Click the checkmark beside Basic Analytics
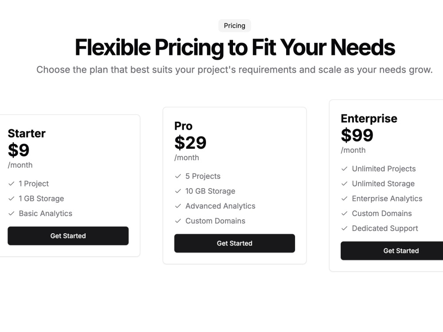This screenshot has width=443, height=332. 12,214
